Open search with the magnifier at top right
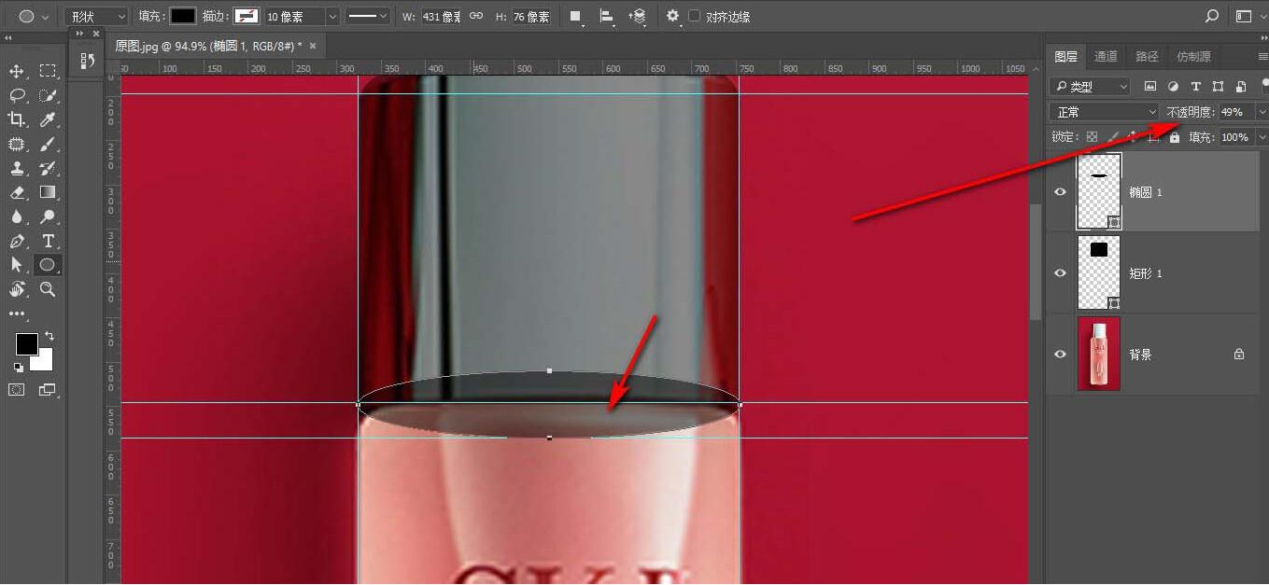1269x585 pixels. (x=1211, y=16)
